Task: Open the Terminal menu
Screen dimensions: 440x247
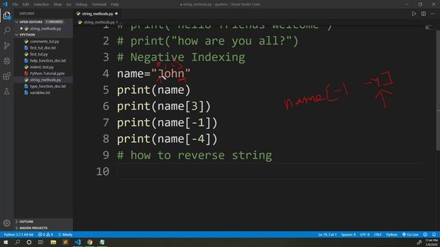Action: point(99,4)
